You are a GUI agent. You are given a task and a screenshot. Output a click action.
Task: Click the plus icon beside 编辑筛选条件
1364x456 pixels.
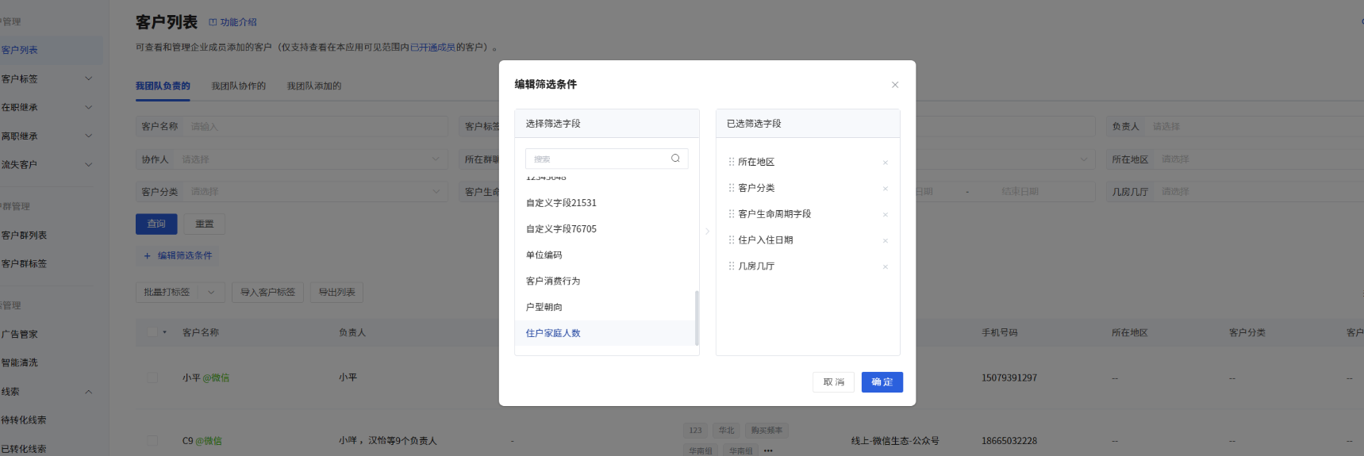[x=147, y=256]
